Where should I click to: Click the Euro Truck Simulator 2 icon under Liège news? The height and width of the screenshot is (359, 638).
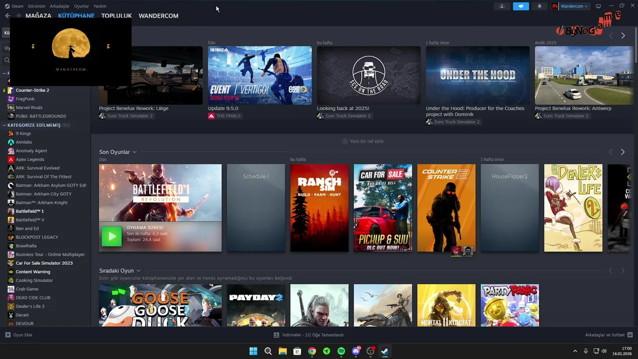point(102,116)
